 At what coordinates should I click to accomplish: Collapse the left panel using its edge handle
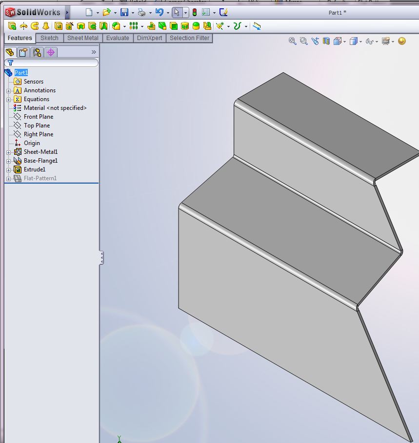click(101, 258)
